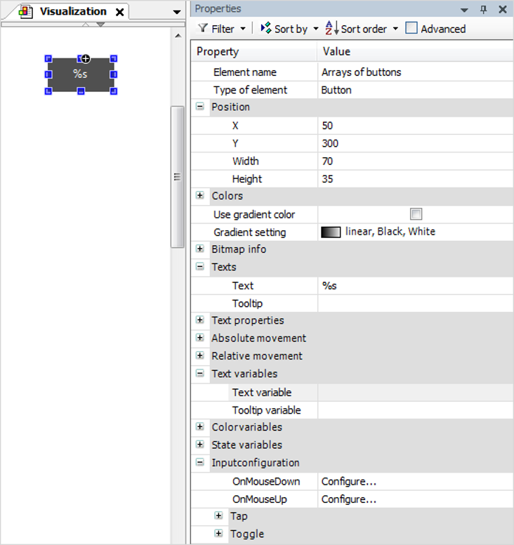Expand the Colors section

(200, 196)
